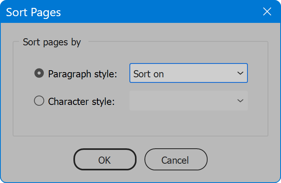Screen dimensions: 281x183
Task: Click the Sort Pages title bar text
Action: pyautogui.click(x=34, y=12)
